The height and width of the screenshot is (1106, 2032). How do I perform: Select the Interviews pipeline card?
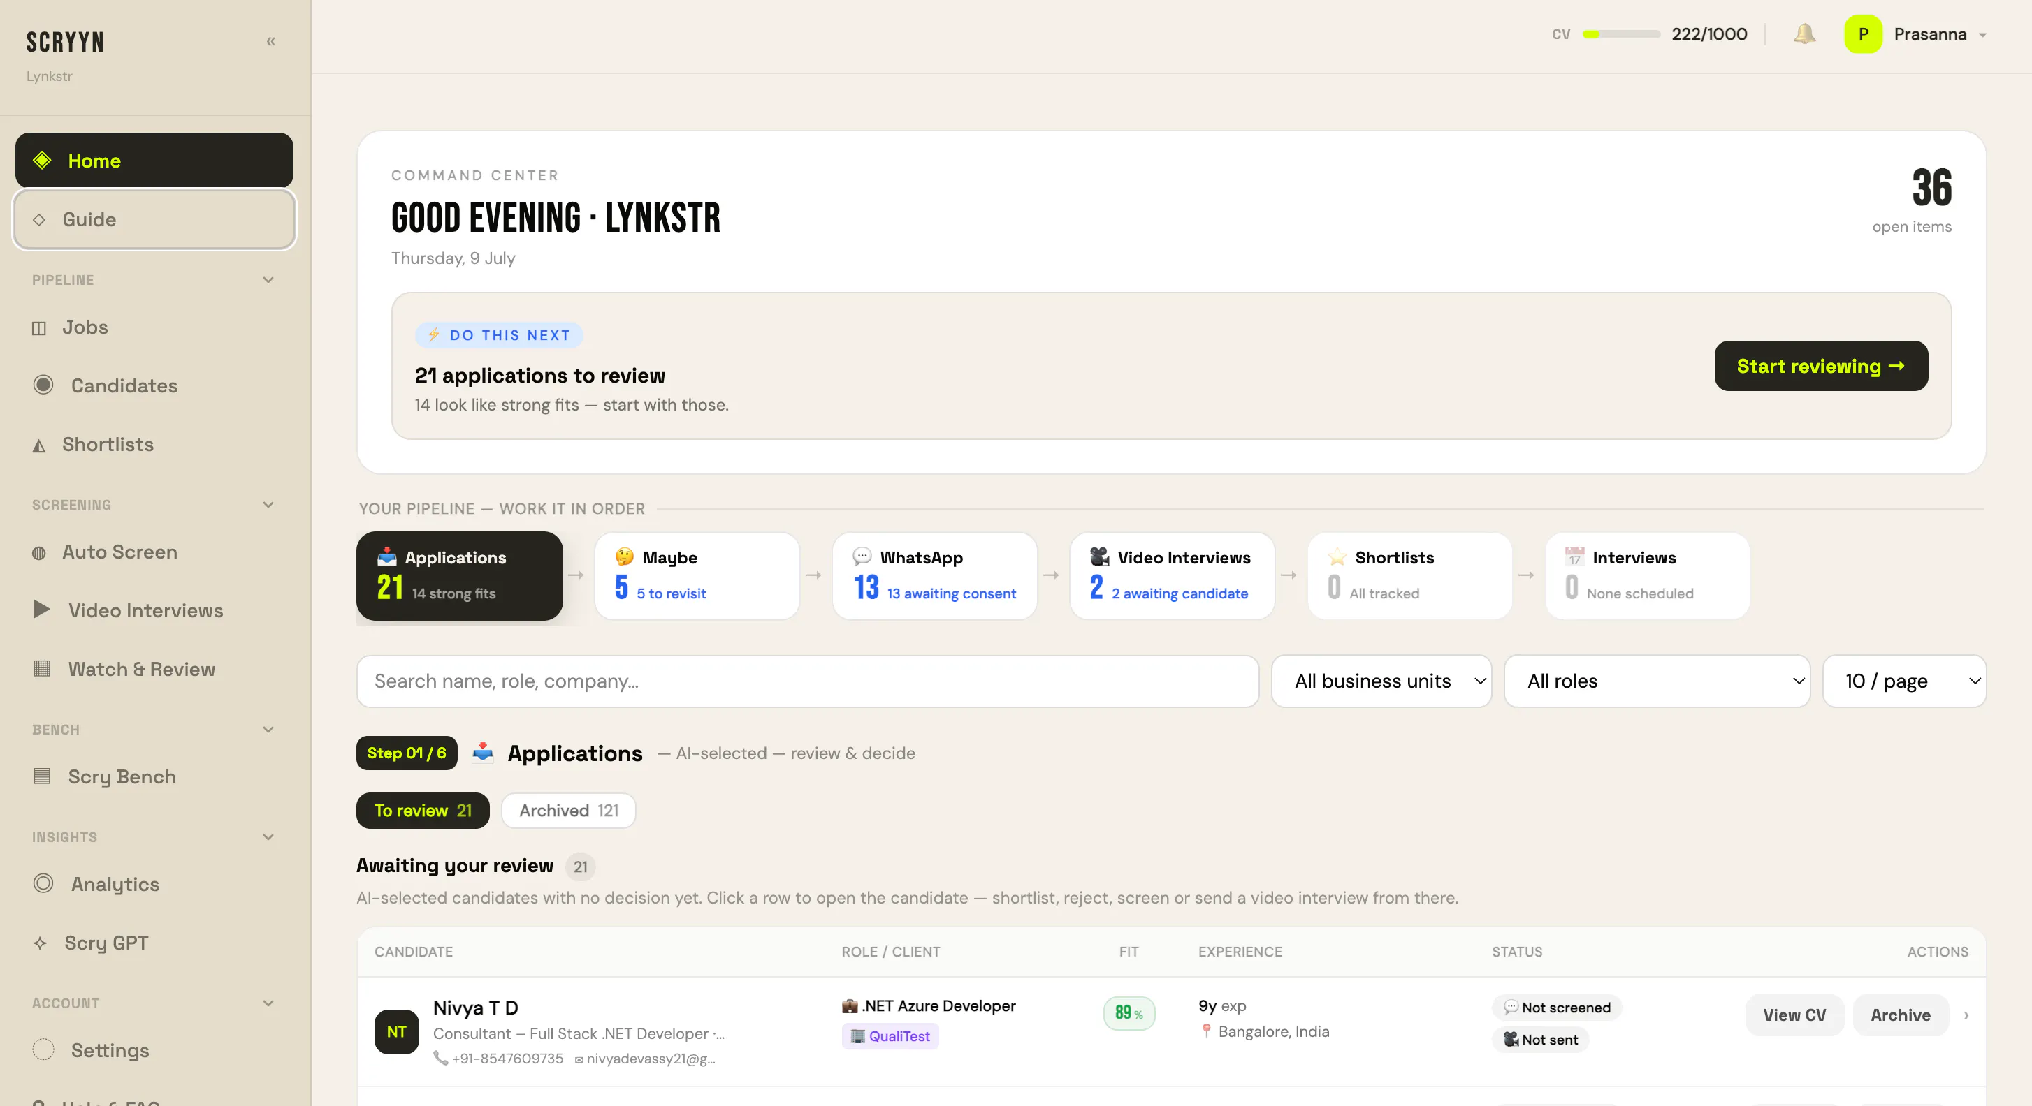1647,575
